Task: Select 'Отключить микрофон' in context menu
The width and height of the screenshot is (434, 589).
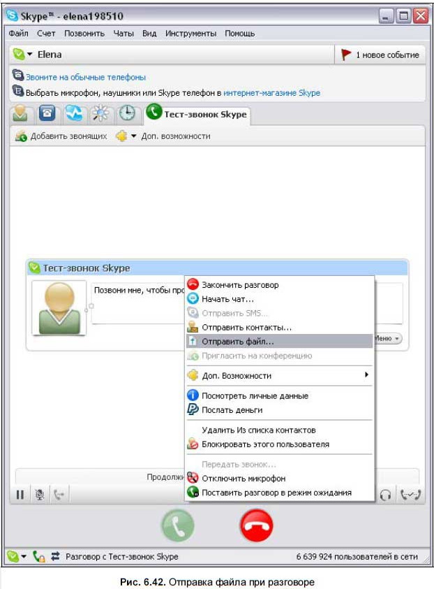Action: point(243,479)
